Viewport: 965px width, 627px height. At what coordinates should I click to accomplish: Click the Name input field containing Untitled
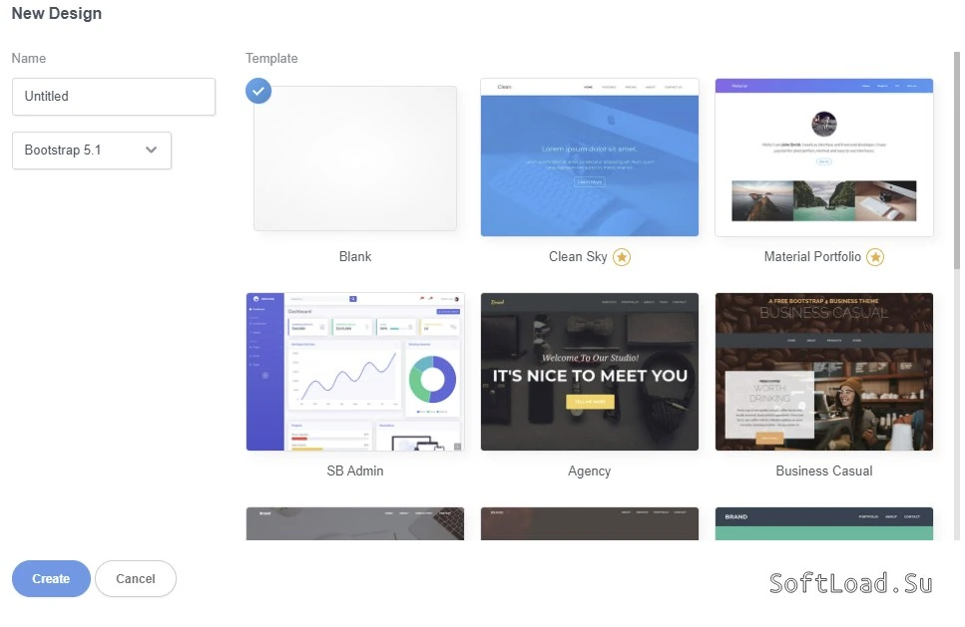[114, 97]
